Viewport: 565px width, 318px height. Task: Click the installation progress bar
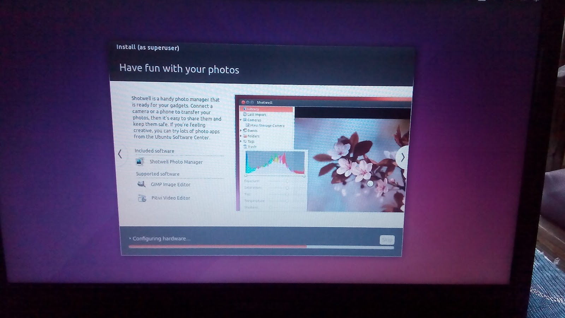point(261,247)
